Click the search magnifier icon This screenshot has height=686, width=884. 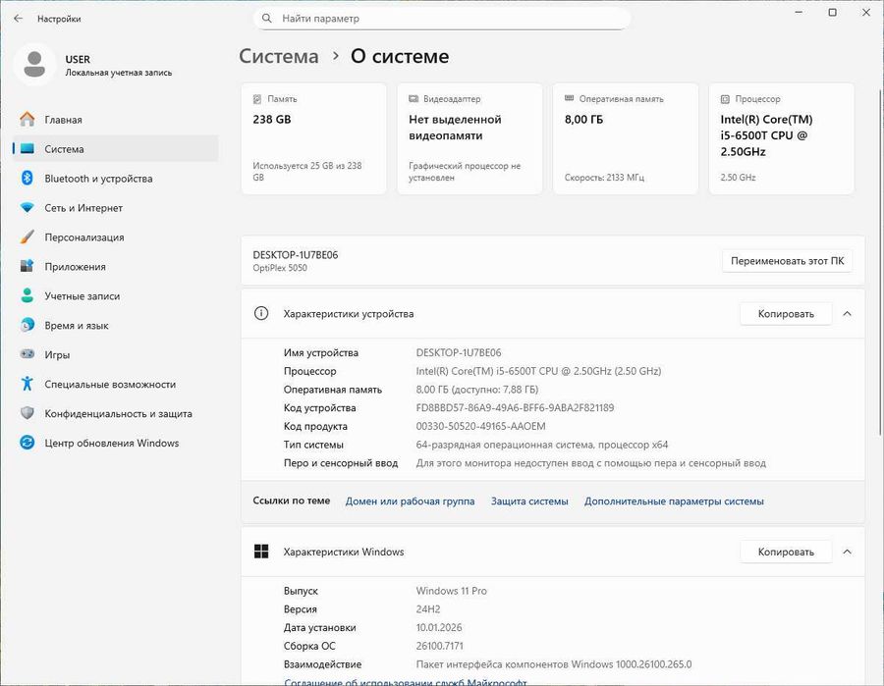point(267,19)
